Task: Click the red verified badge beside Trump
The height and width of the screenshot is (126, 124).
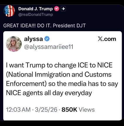Action: point(57,9)
